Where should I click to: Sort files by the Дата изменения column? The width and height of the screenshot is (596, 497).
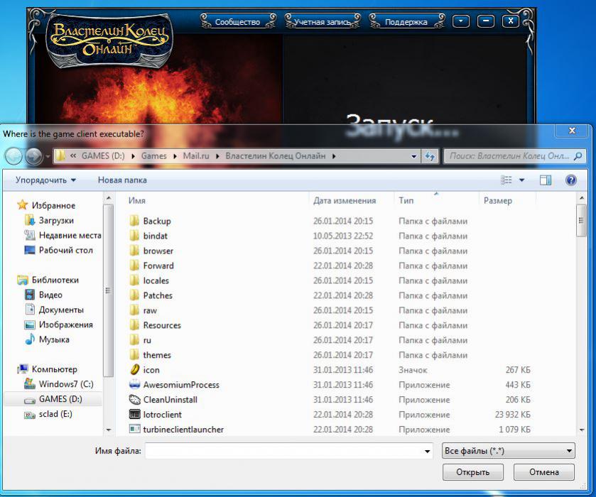click(345, 201)
